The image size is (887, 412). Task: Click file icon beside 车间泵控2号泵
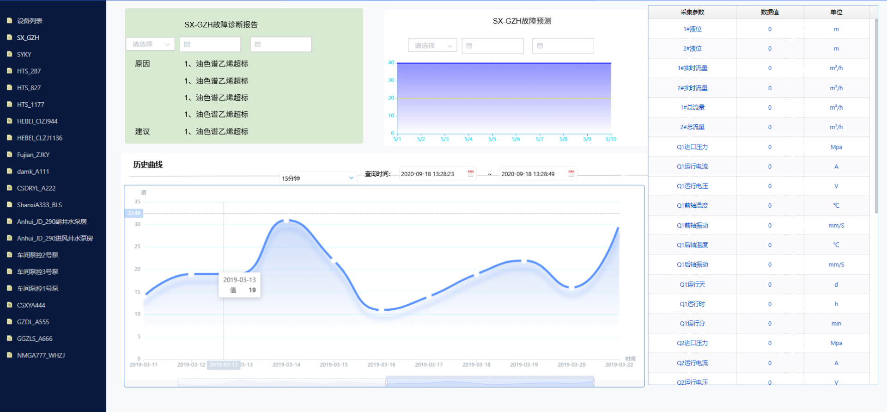(x=9, y=255)
